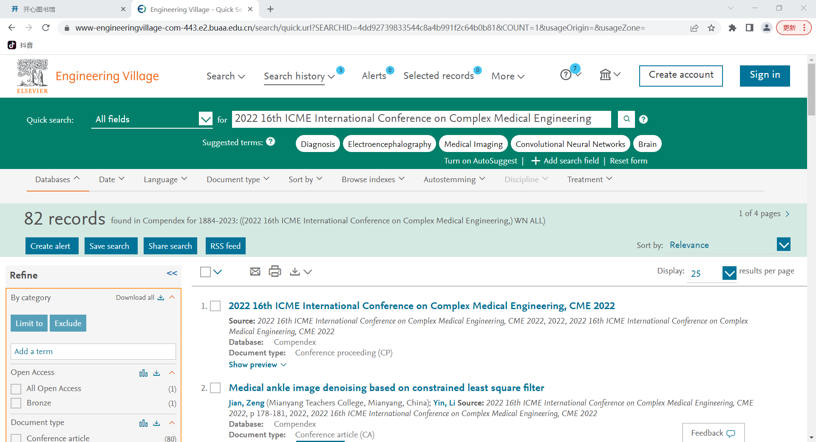Bookmark this page with star icon
This screenshot has height=442, width=816.
pyautogui.click(x=711, y=28)
